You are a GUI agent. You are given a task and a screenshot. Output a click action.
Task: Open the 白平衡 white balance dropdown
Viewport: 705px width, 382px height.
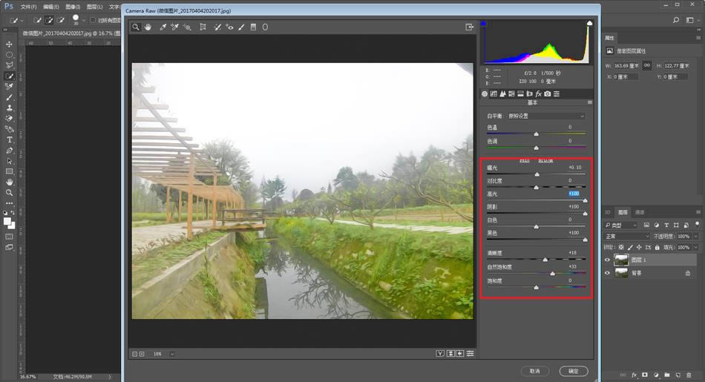point(547,116)
